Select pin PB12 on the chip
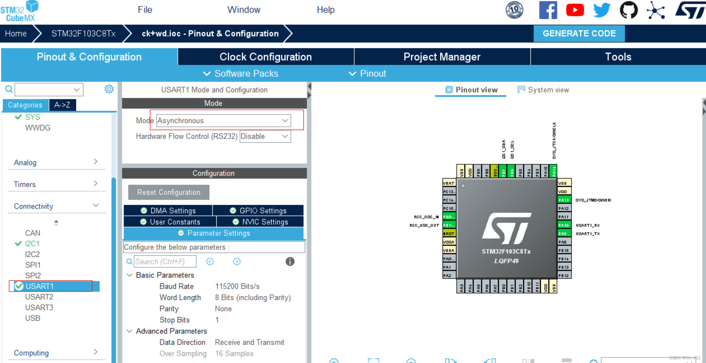This screenshot has height=363, width=706. 564,276
